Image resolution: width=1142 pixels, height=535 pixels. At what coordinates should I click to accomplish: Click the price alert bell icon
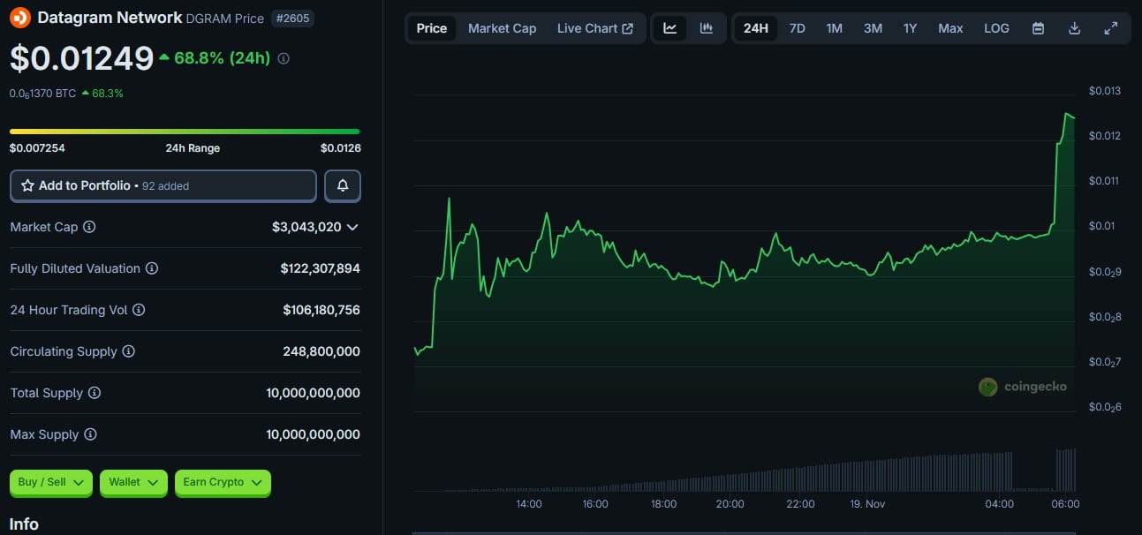343,186
